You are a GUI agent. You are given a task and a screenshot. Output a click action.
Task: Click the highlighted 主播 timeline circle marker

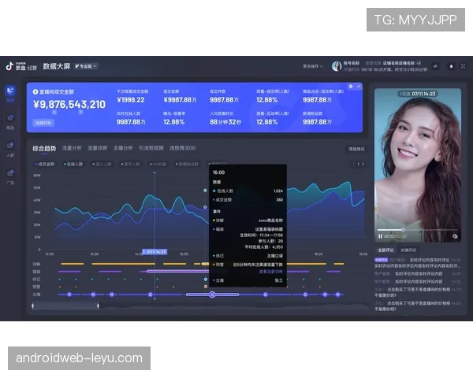212,295
